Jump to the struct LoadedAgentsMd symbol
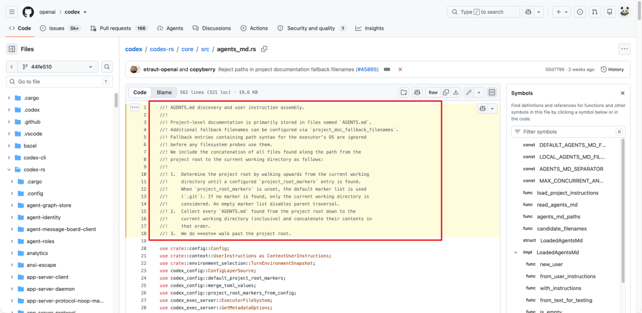The height and width of the screenshot is (313, 642). pyautogui.click(x=561, y=241)
